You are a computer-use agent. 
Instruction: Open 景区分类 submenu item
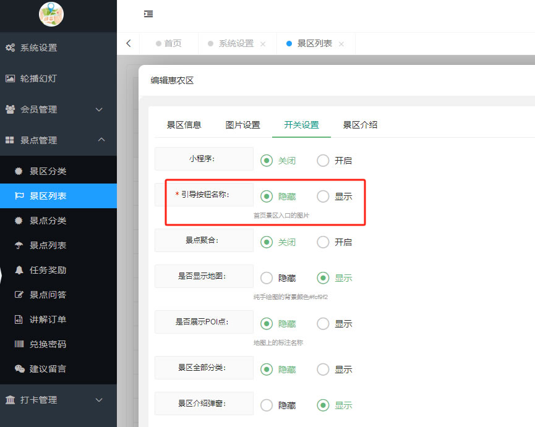point(58,171)
